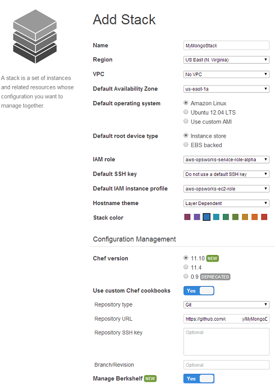Choose the red stack color swatch
The width and height of the screenshot is (276, 386).
coord(264,217)
